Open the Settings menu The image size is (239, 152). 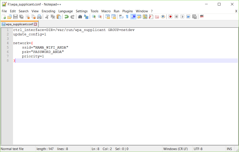coord(82,11)
